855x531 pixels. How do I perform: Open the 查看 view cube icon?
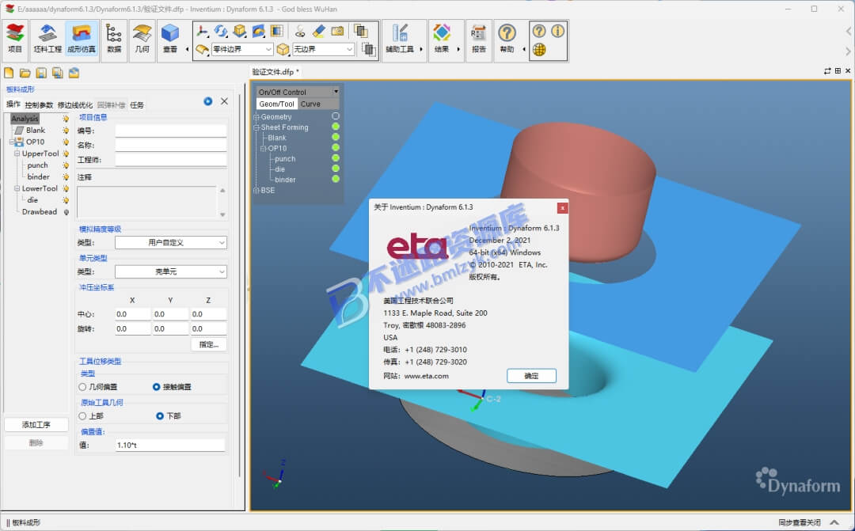click(x=170, y=40)
